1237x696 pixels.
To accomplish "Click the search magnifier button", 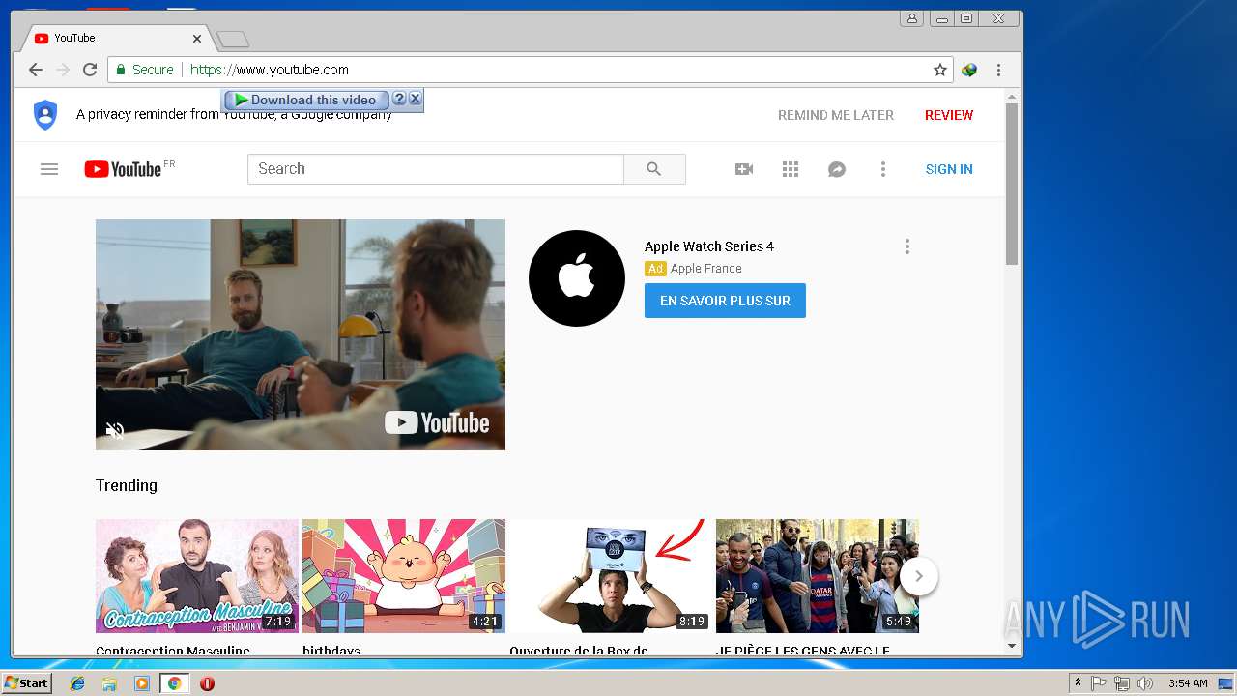I will [x=654, y=169].
